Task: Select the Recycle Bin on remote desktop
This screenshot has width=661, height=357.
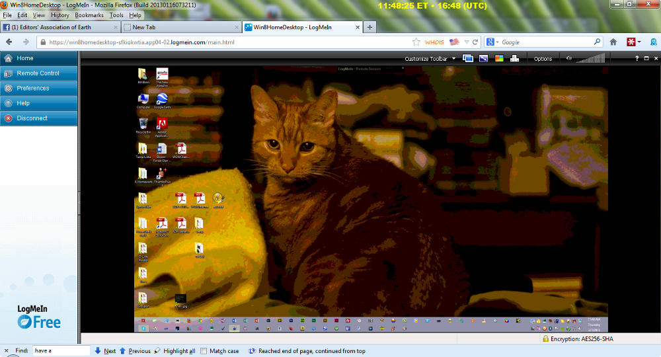Action: (x=143, y=125)
